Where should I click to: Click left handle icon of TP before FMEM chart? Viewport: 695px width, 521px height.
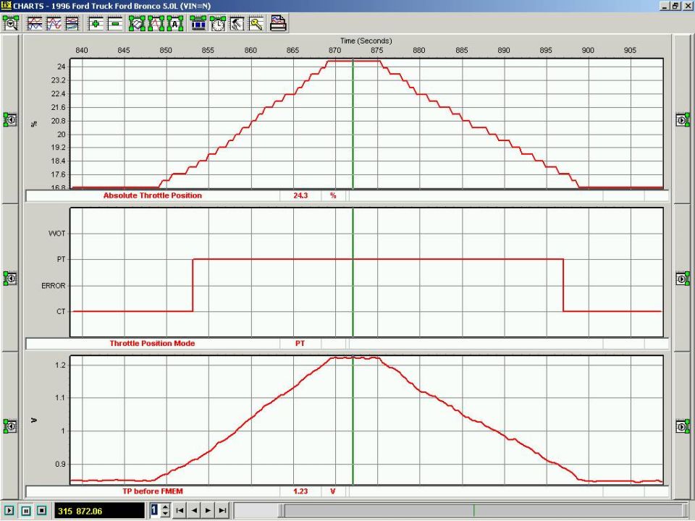pyautogui.click(x=11, y=426)
